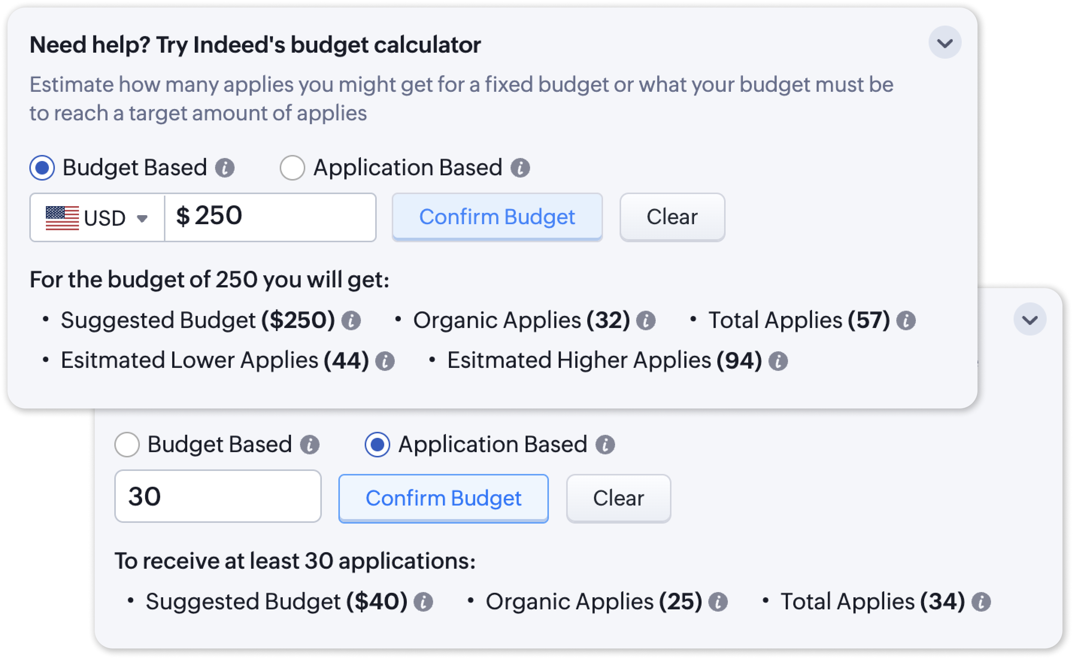Collapse the budget calculator using top chevron

945,43
